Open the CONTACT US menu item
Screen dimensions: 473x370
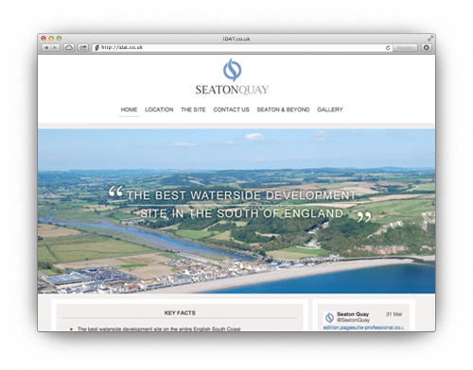pos(231,109)
